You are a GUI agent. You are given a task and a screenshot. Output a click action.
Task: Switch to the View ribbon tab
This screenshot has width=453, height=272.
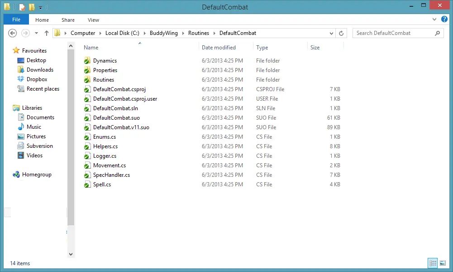point(93,20)
